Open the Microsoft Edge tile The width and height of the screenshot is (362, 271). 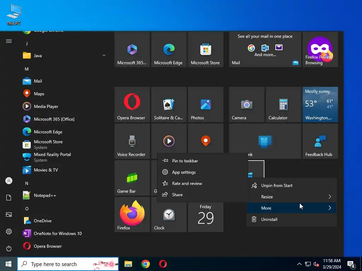tap(169, 49)
